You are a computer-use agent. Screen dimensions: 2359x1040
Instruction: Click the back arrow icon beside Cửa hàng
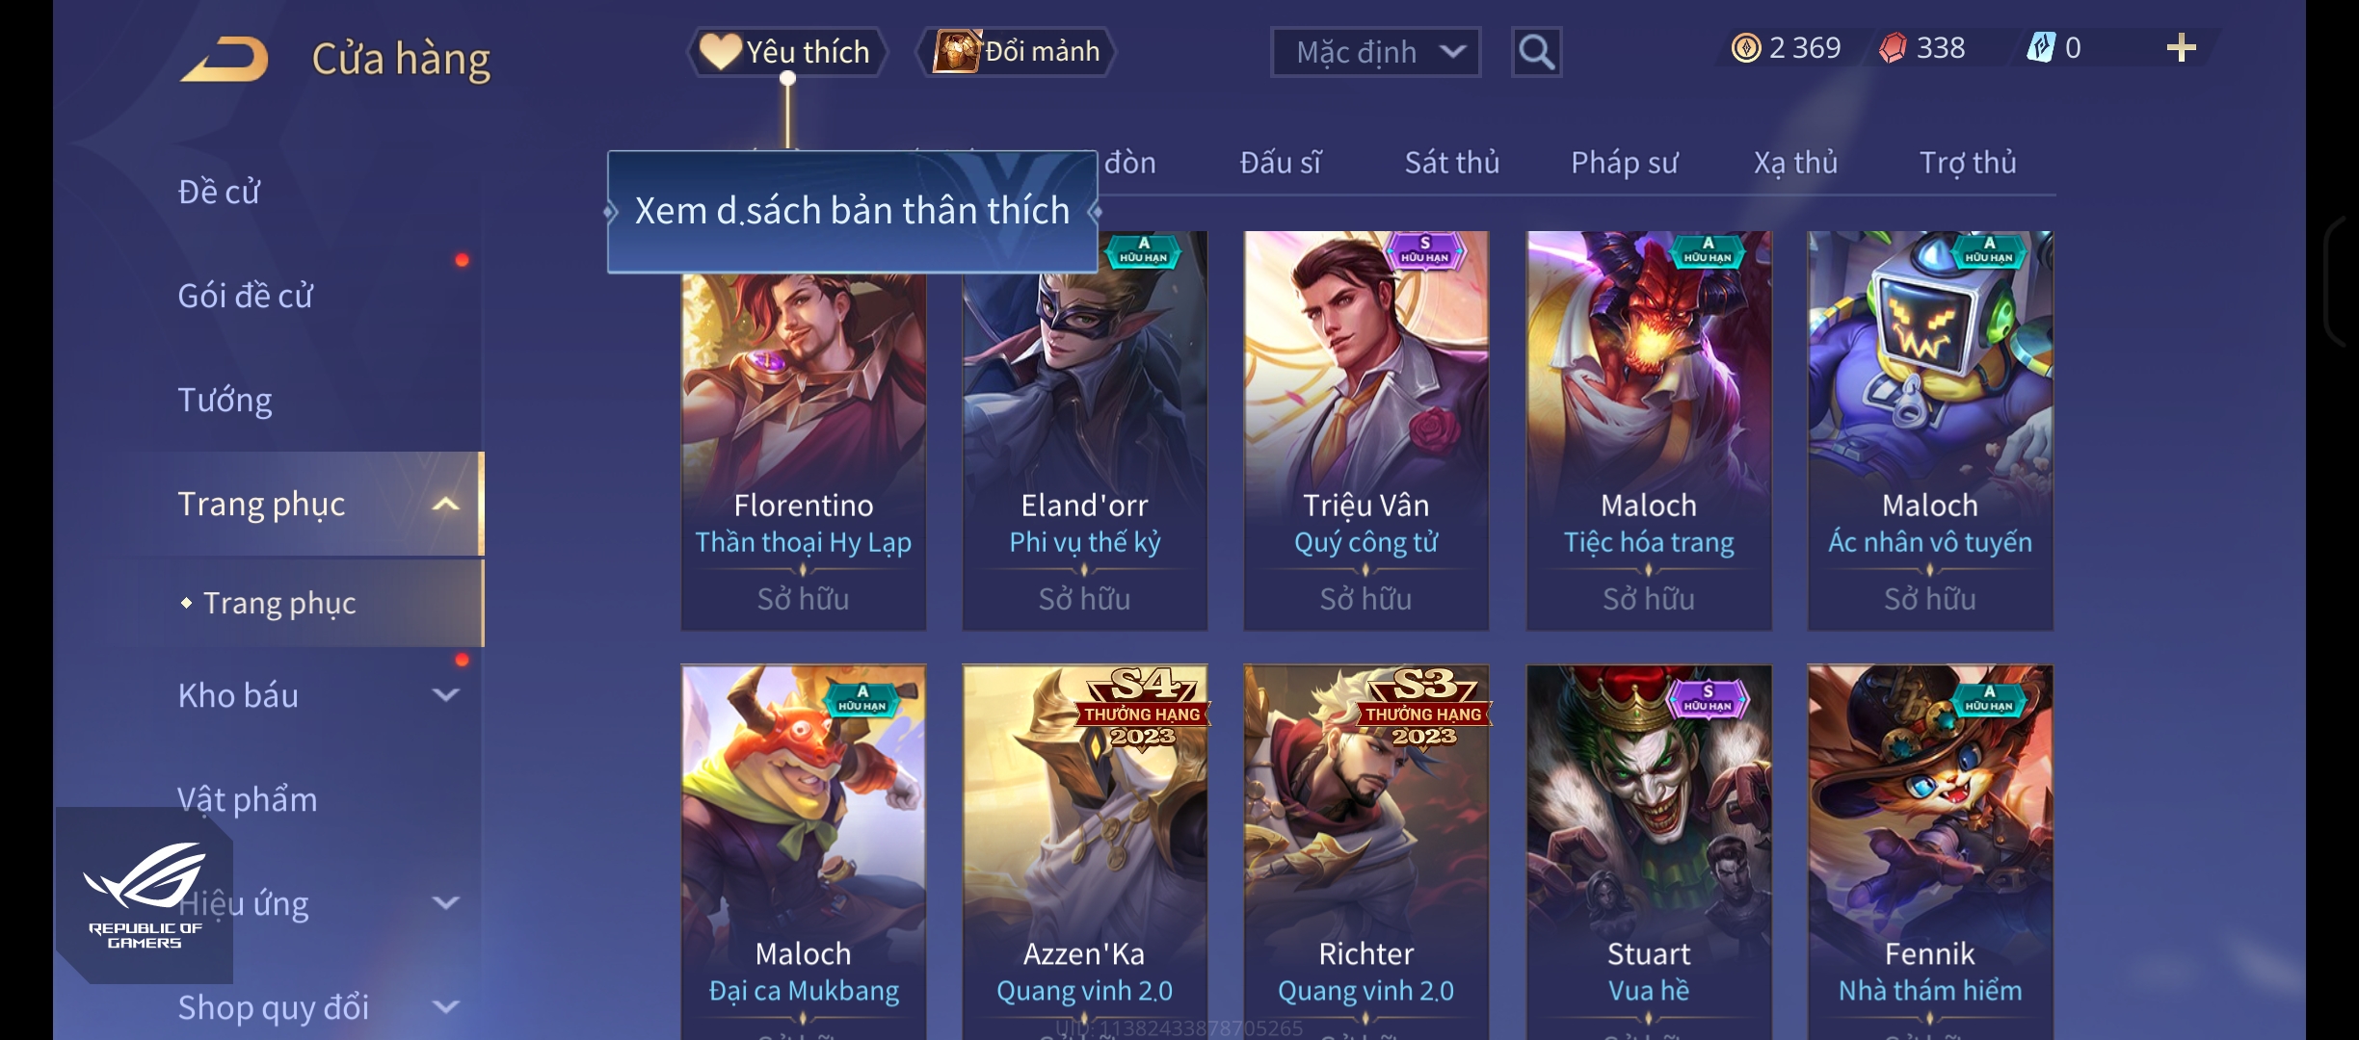(x=225, y=59)
